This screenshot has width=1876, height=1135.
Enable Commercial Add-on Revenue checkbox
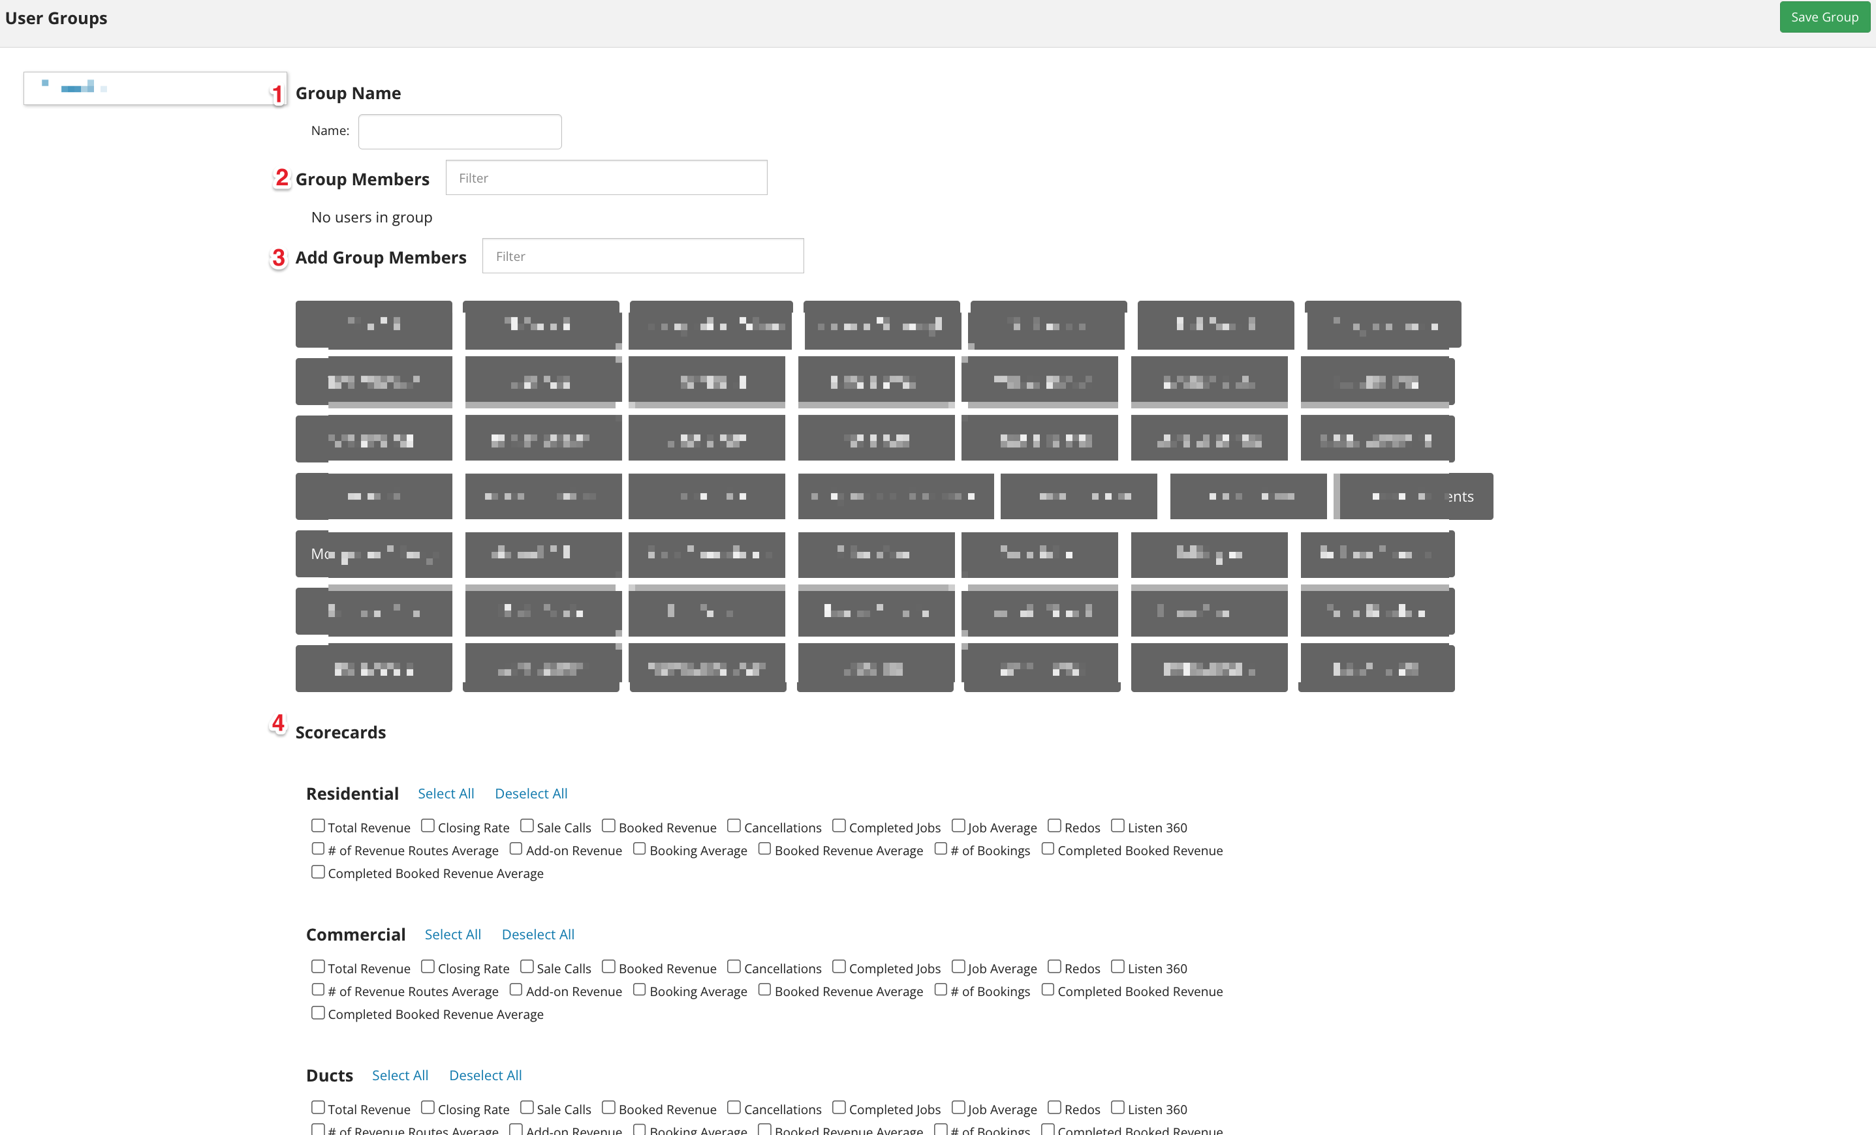516,989
